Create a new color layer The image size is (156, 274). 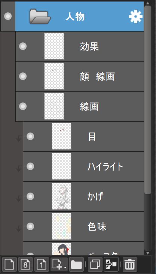pyautogui.click(x=10, y=264)
